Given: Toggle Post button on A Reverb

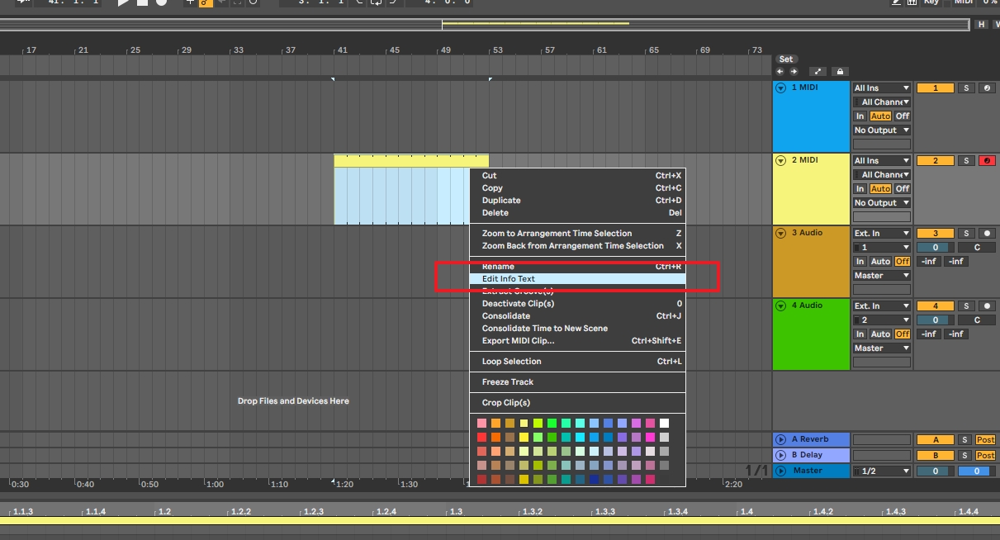Looking at the screenshot, I should point(985,440).
